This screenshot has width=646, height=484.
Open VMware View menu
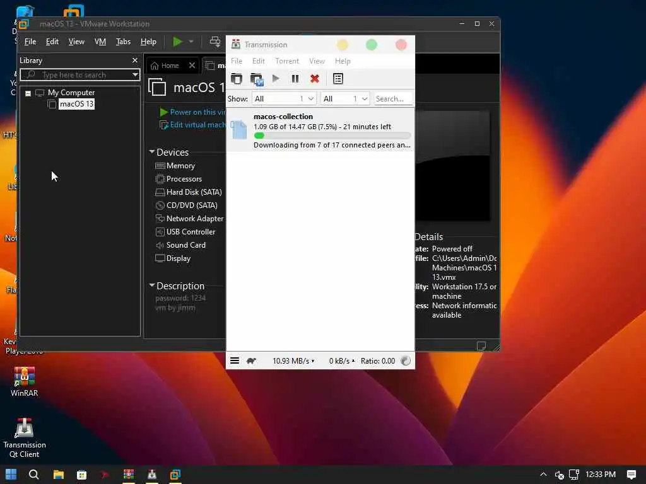(x=76, y=42)
